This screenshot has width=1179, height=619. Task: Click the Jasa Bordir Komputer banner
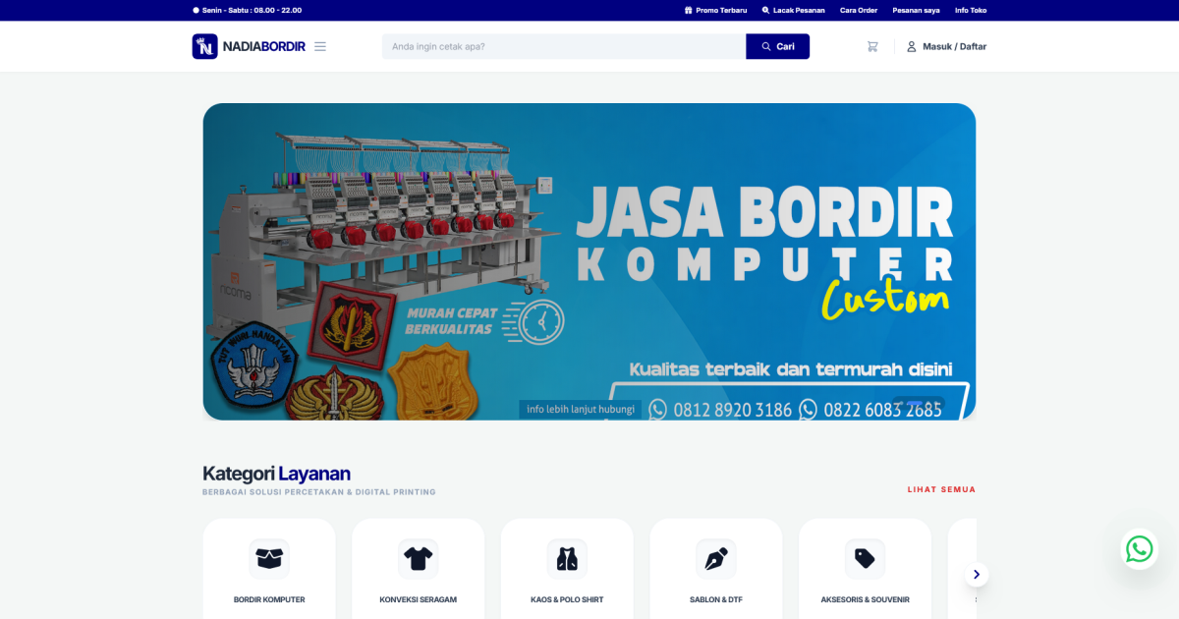click(x=589, y=261)
